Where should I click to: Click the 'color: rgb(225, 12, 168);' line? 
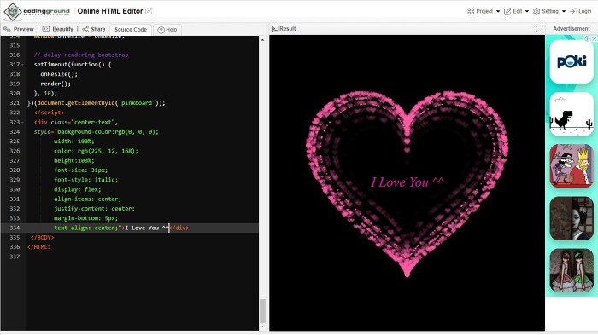click(x=96, y=151)
